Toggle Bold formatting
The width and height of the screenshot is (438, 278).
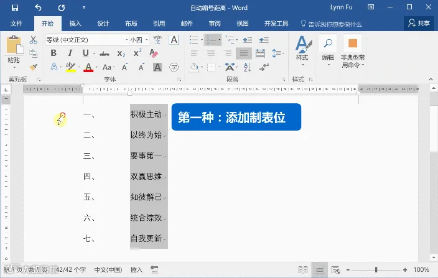pyautogui.click(x=54, y=53)
